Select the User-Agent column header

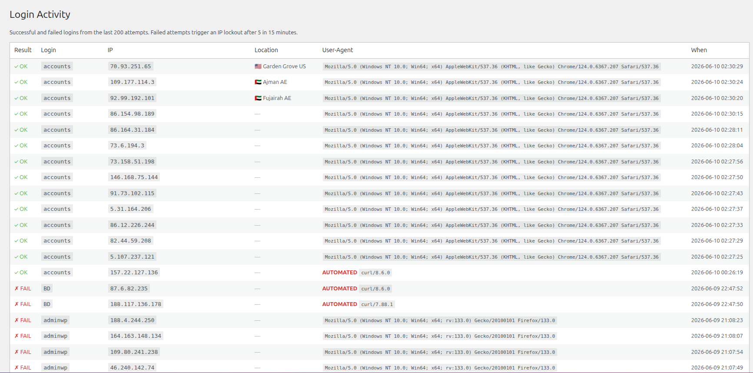click(338, 50)
